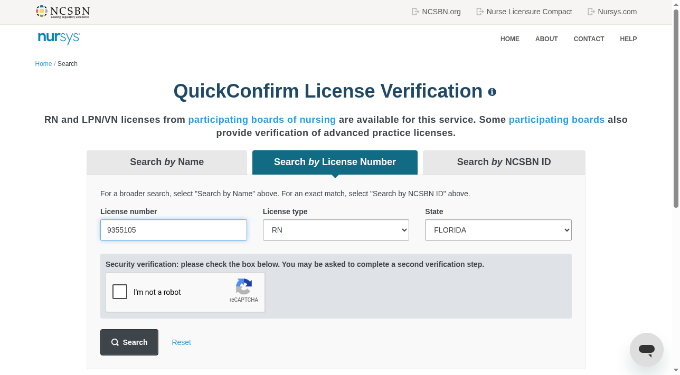Click the License number input field
Viewport: 680px width, 375px height.
(174, 230)
